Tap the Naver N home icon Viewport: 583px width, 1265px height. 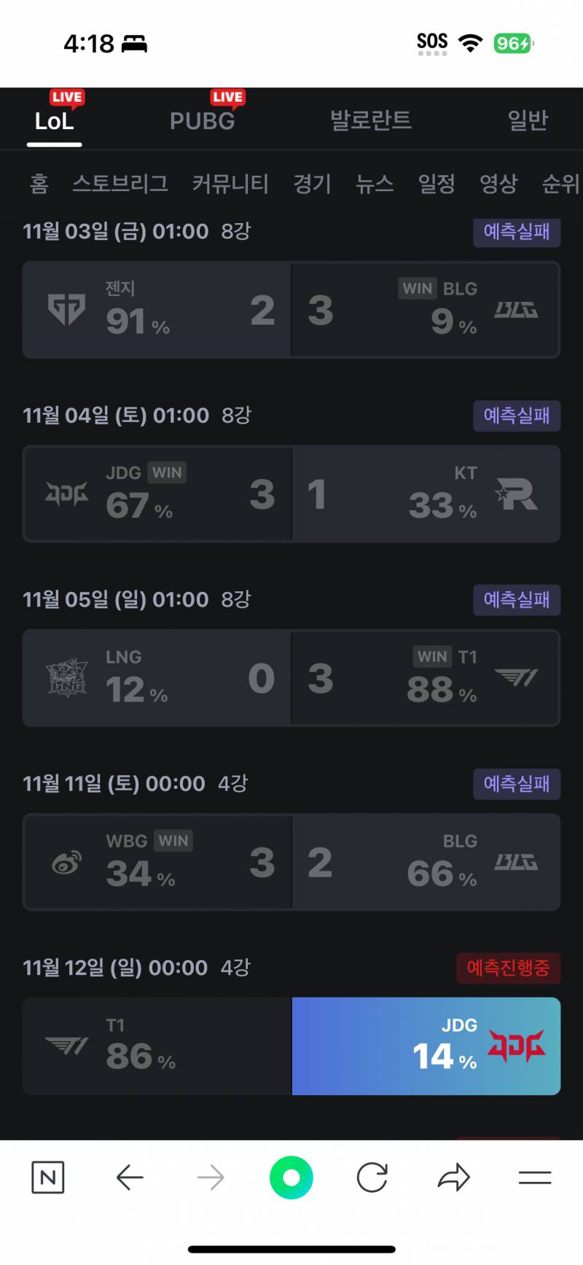[x=48, y=1177]
